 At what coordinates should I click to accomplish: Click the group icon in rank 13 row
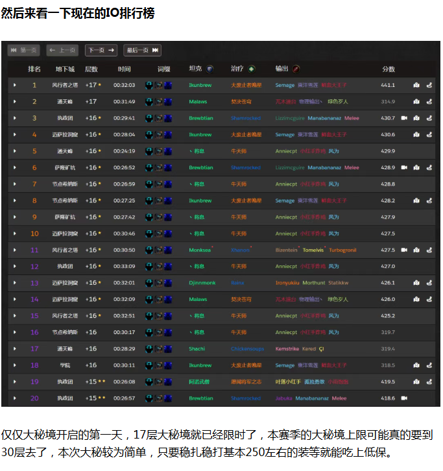click(416, 283)
